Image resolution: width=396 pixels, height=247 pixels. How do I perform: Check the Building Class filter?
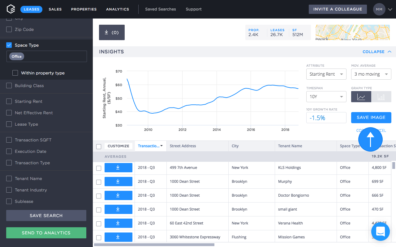click(9, 86)
